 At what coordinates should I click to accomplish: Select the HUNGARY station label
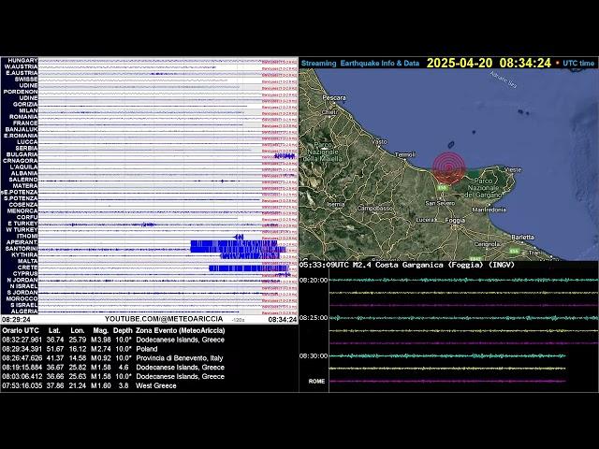click(x=22, y=60)
